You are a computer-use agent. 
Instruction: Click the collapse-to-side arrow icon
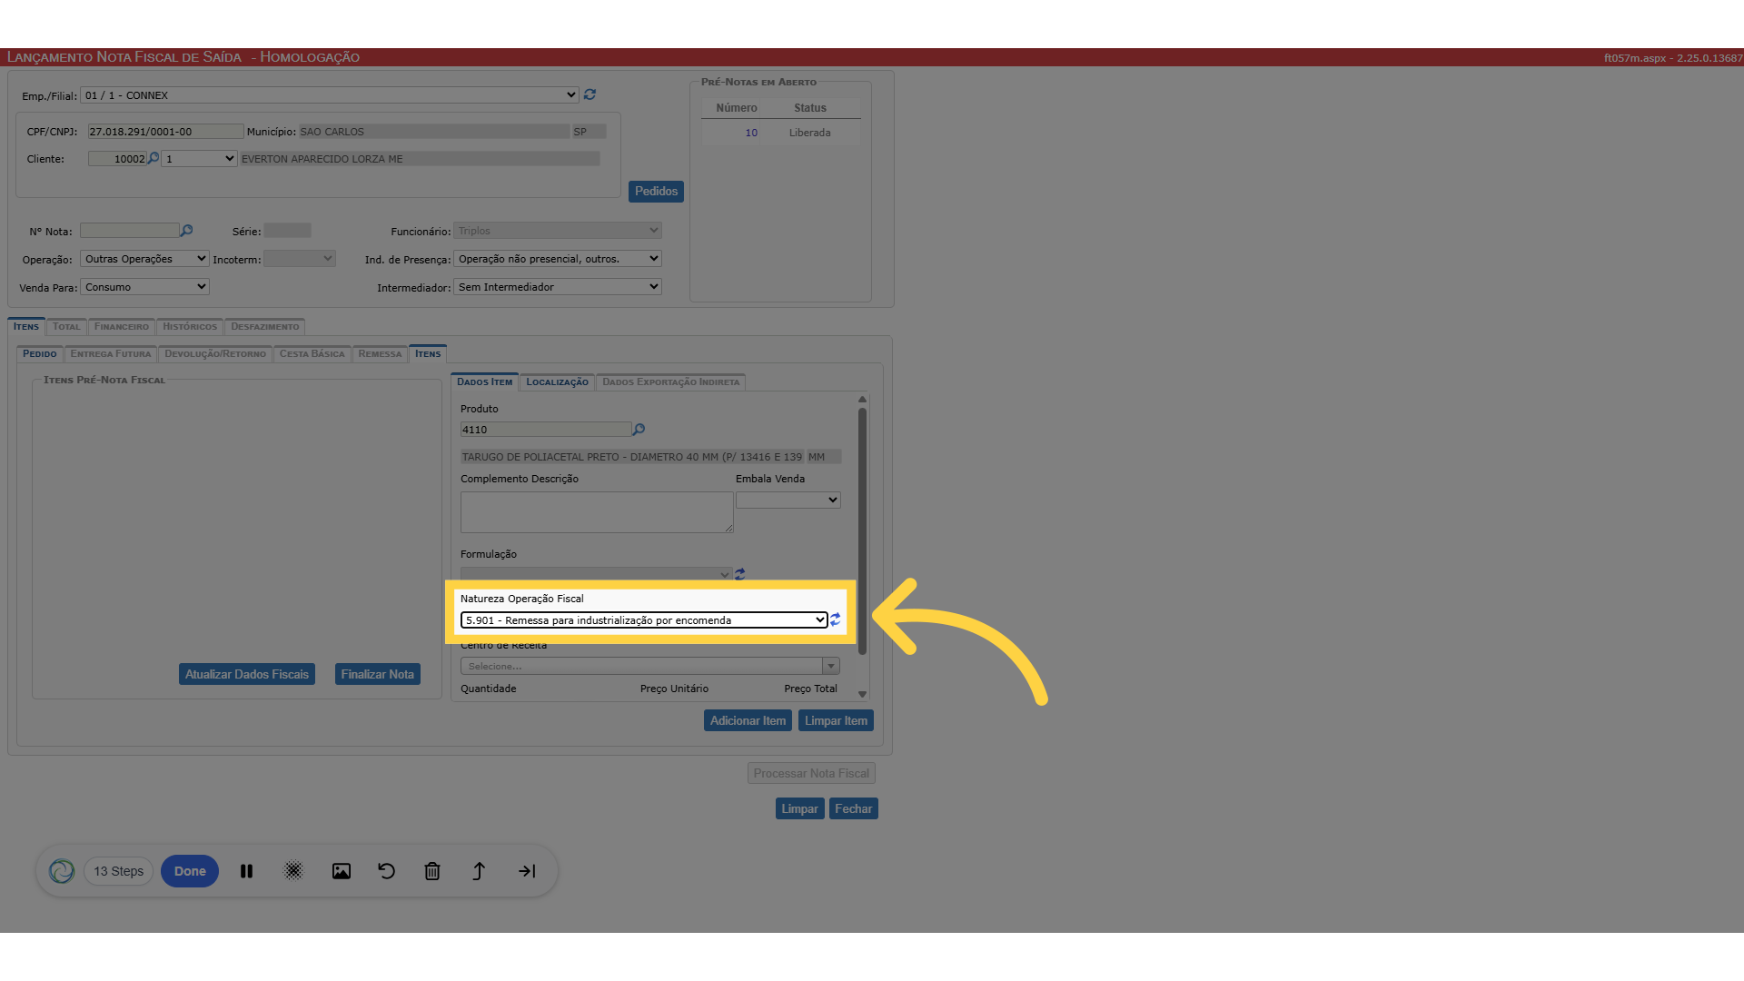pyautogui.click(x=527, y=871)
